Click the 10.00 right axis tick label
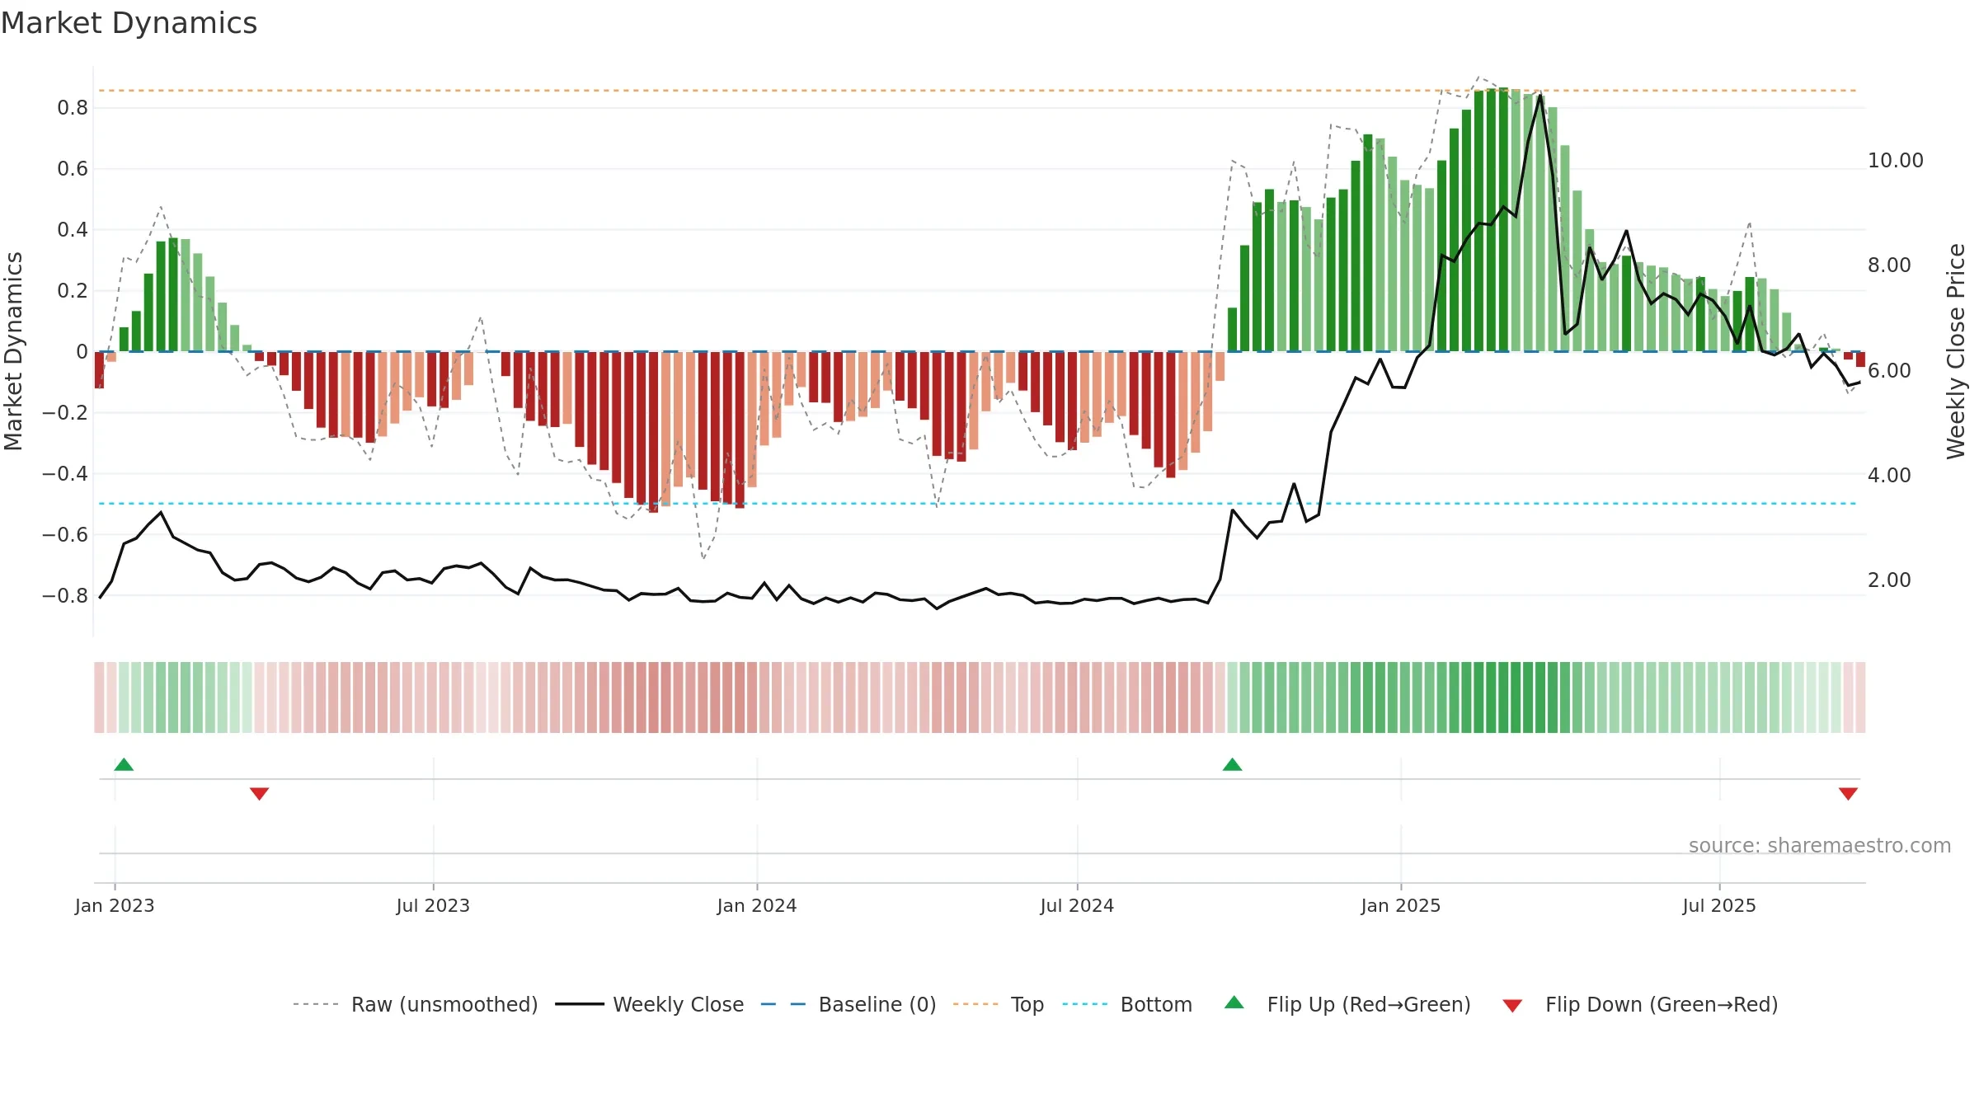This screenshot has width=1979, height=1113. (x=1896, y=161)
